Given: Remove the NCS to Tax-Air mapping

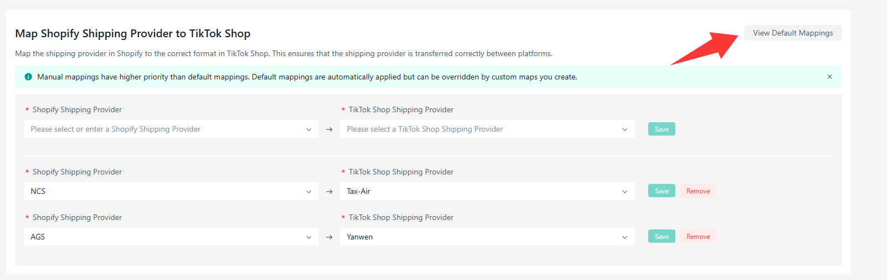Looking at the screenshot, I should (698, 191).
